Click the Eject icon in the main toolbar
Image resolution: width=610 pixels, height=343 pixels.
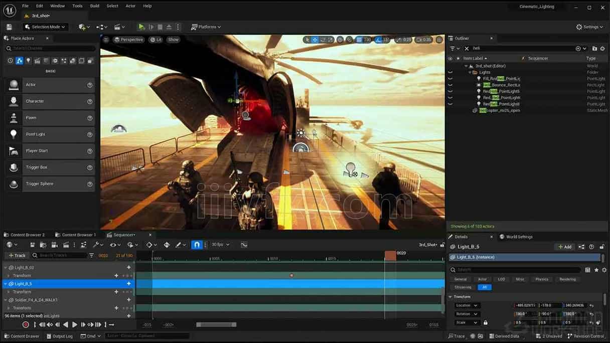pyautogui.click(x=169, y=27)
